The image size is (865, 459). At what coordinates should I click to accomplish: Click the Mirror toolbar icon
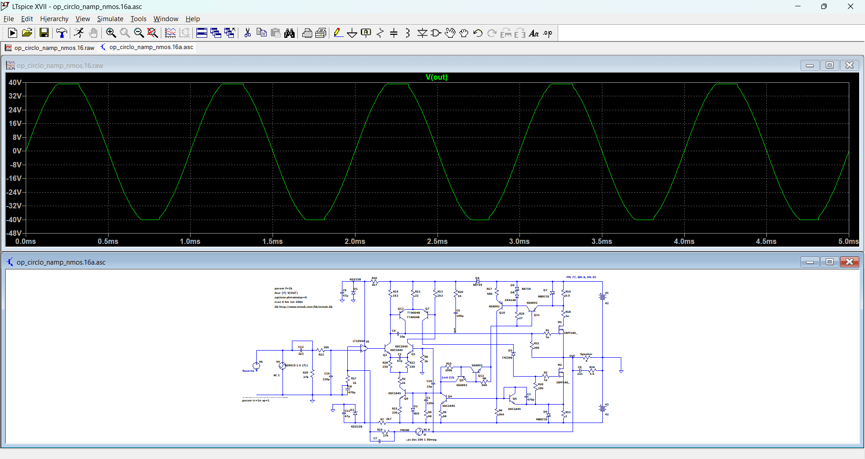point(520,33)
